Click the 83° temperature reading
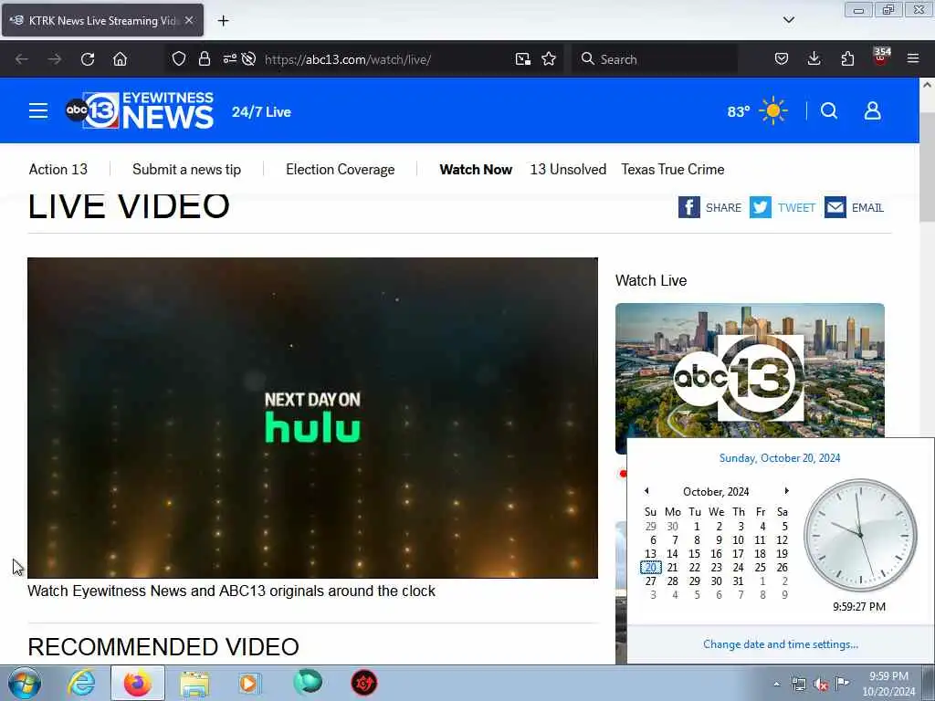The height and width of the screenshot is (701, 935). (738, 111)
